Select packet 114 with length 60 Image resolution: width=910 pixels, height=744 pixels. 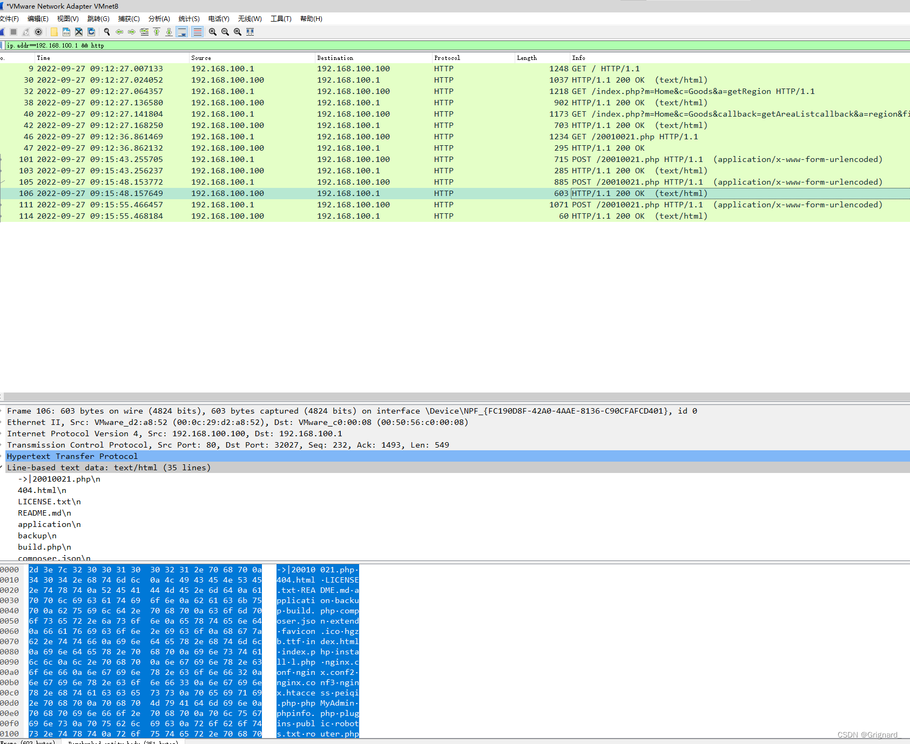[x=455, y=216]
